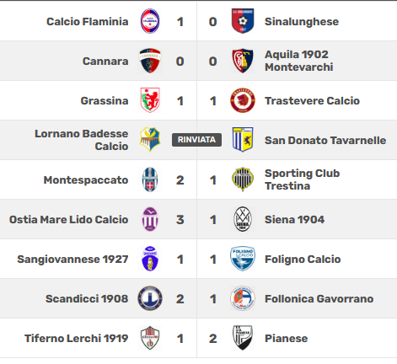Click the Calcio Flaminia club crest
The height and width of the screenshot is (364, 397).
click(150, 21)
